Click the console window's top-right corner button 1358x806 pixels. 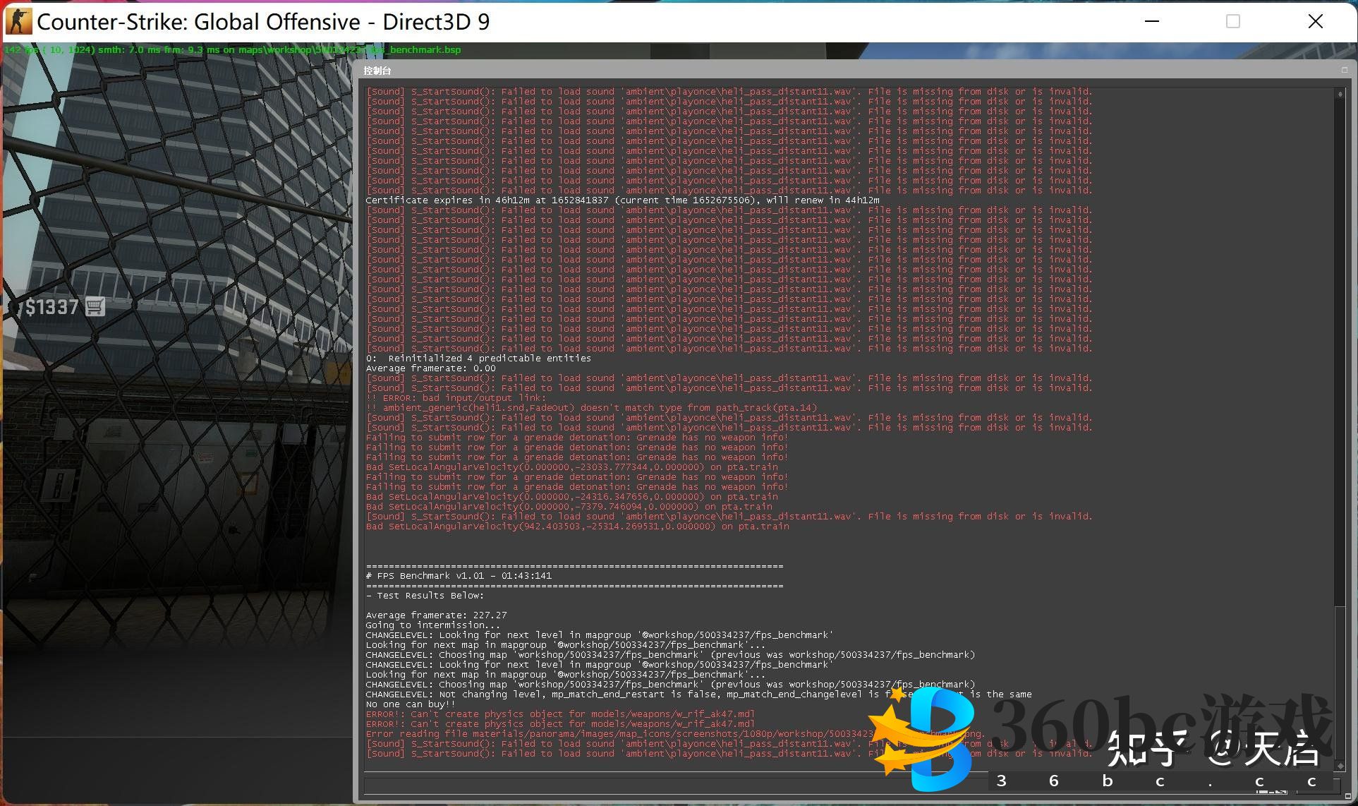[1344, 70]
